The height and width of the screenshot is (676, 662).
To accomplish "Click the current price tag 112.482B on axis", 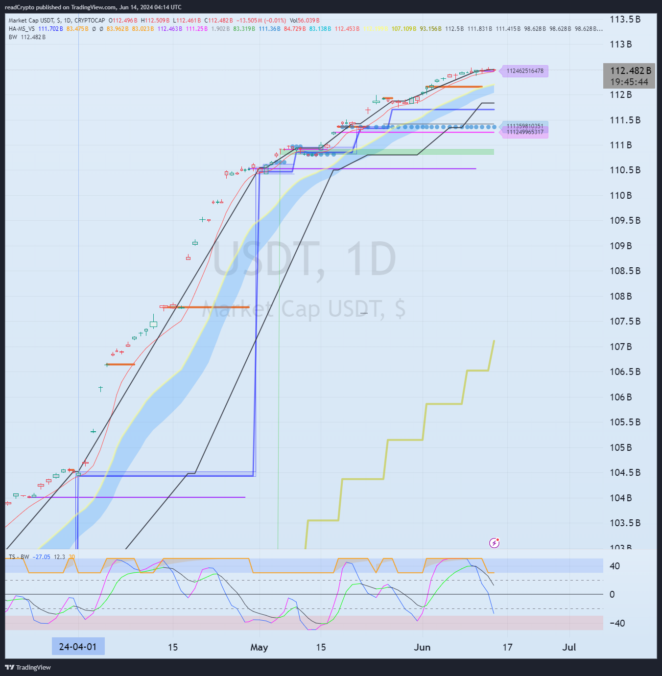I will point(631,70).
